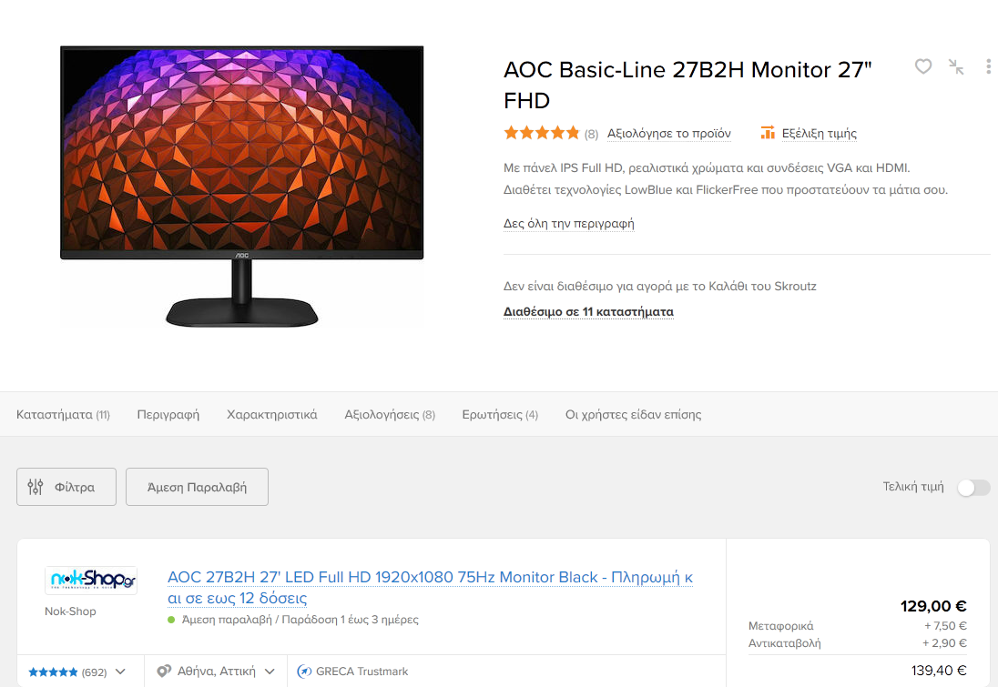Click the GRECA Trustmark badge icon

pos(304,672)
